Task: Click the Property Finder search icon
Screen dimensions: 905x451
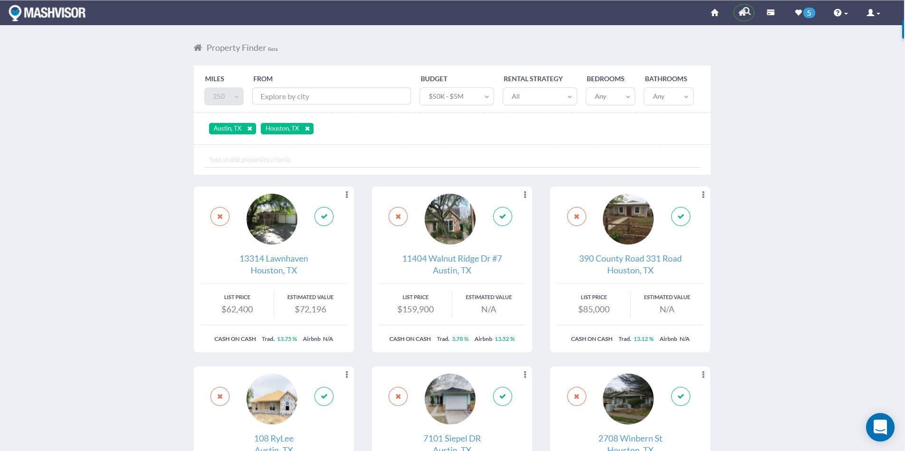Action: pyautogui.click(x=743, y=12)
